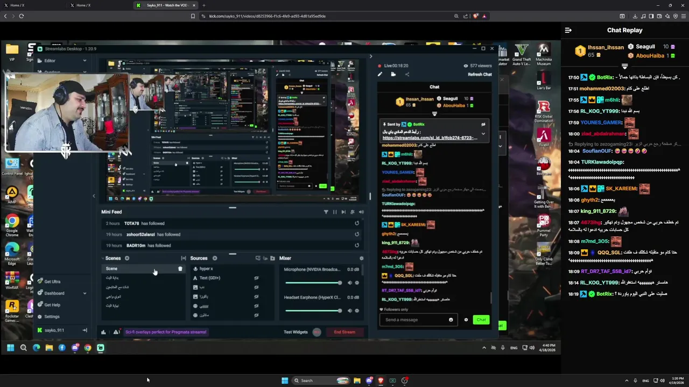
Task: Skip the current alert in Mini Feed
Action: coord(343,212)
